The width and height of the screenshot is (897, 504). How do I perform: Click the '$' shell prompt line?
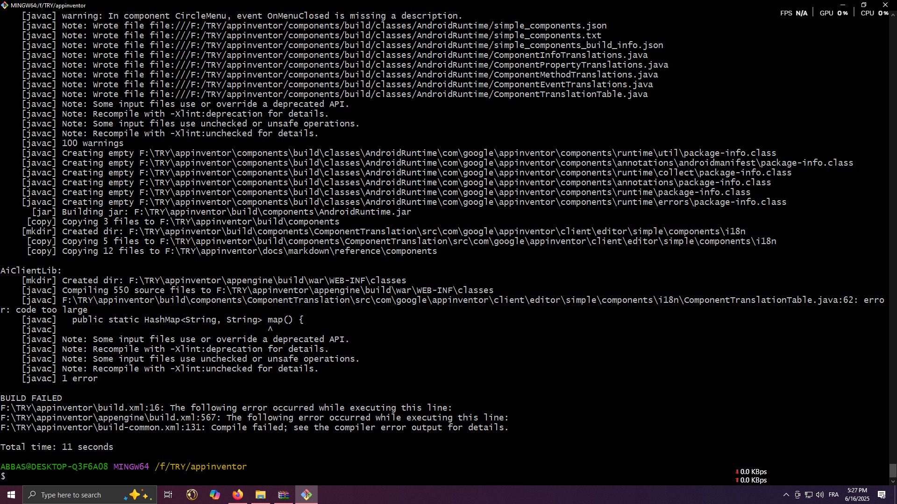coord(3,476)
